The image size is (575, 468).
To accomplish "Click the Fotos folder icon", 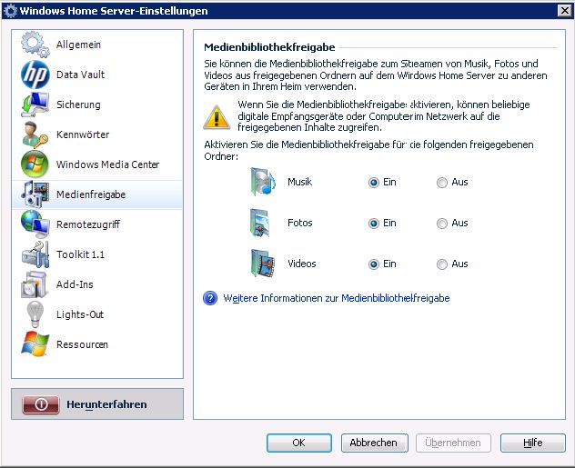I will pos(261,223).
